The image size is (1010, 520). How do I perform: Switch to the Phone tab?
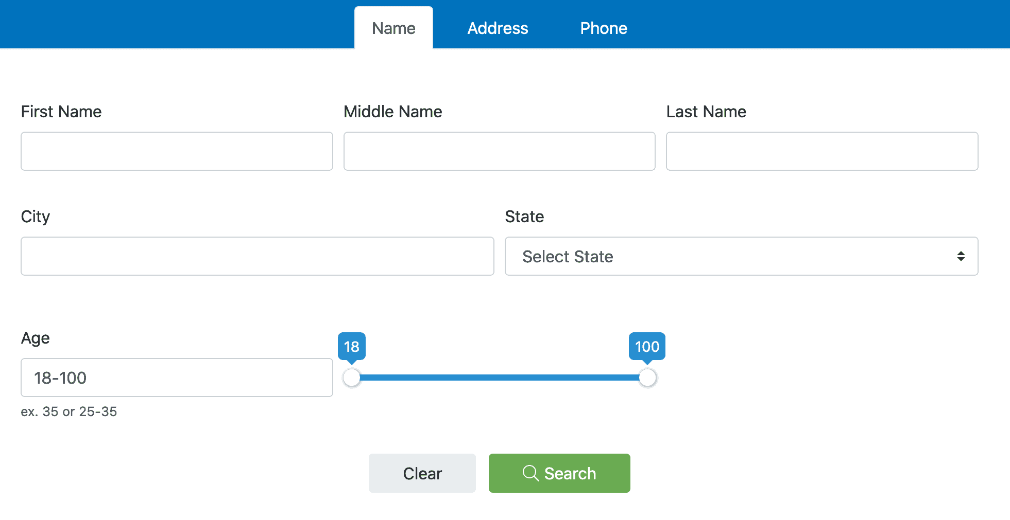(604, 28)
